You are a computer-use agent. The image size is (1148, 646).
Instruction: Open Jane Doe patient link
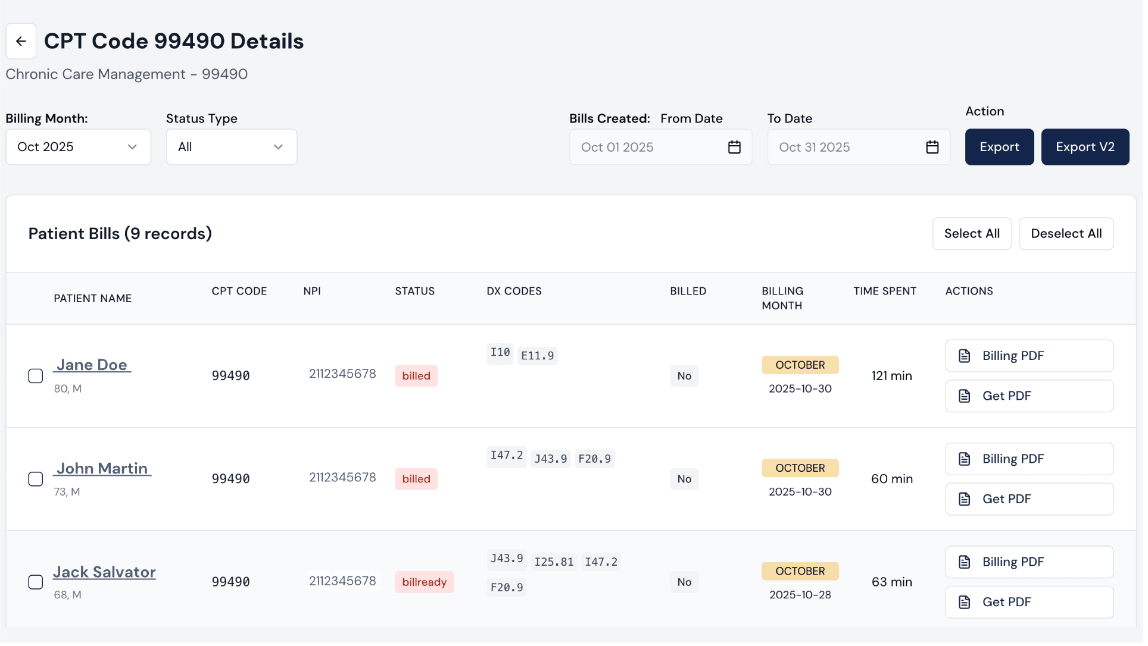92,366
